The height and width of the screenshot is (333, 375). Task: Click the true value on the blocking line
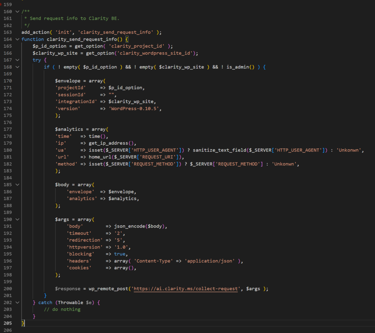click(x=119, y=254)
